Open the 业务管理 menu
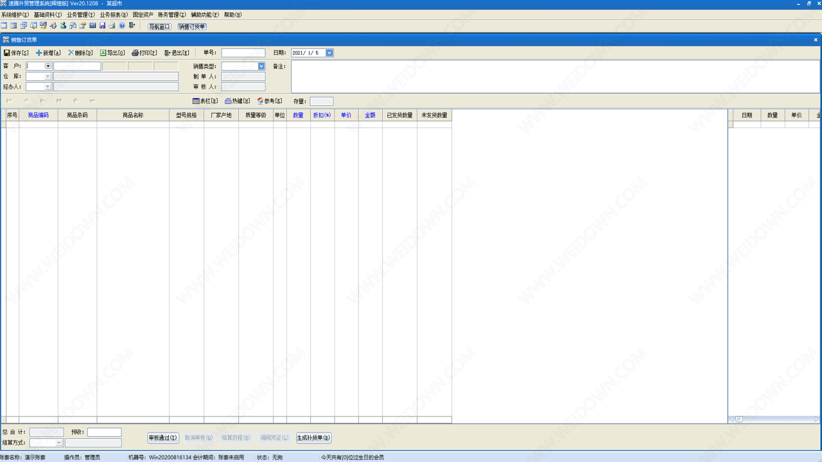822x462 pixels. tap(81, 15)
